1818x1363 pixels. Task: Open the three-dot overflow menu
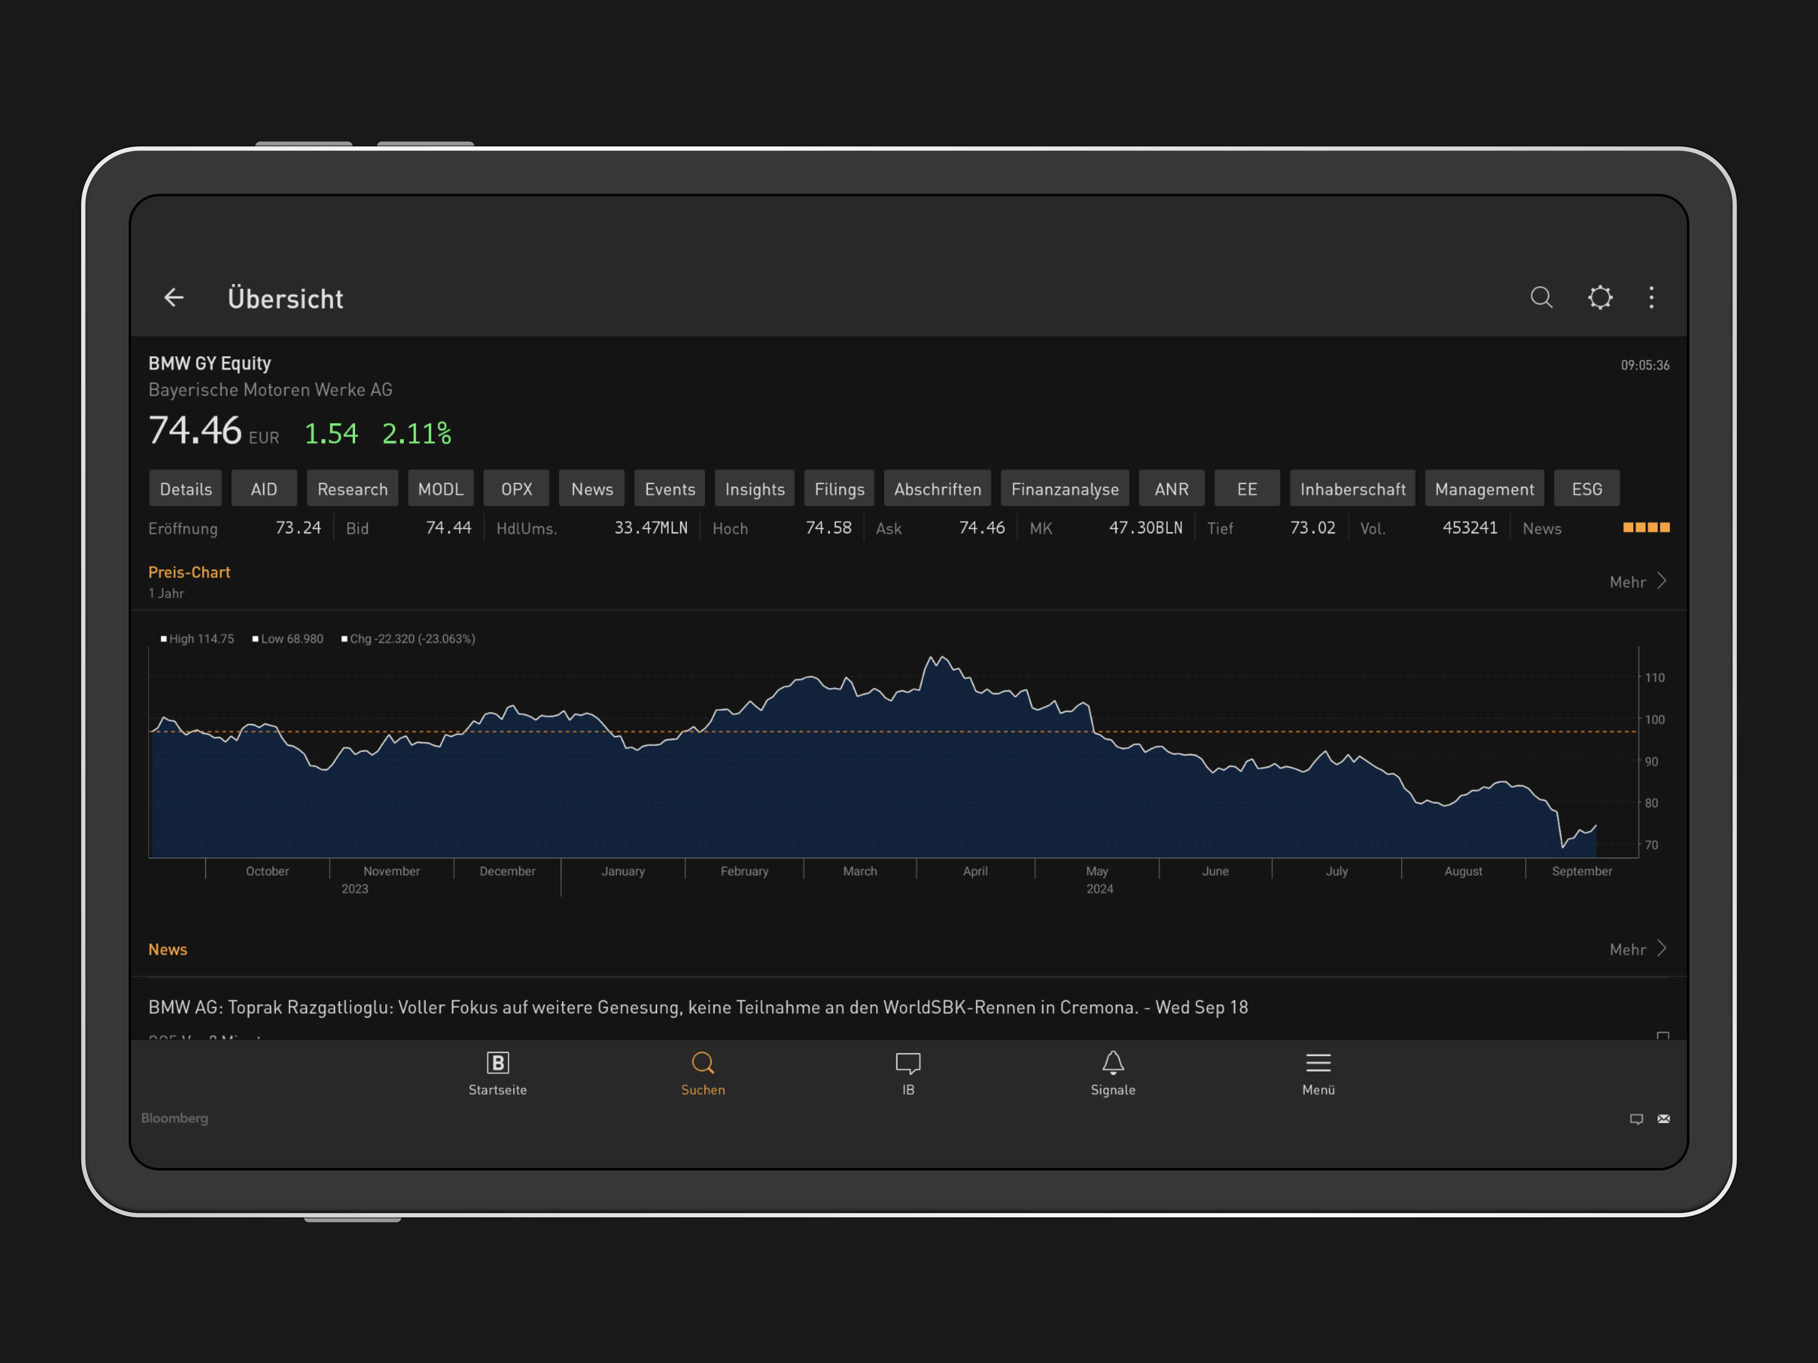(1651, 297)
